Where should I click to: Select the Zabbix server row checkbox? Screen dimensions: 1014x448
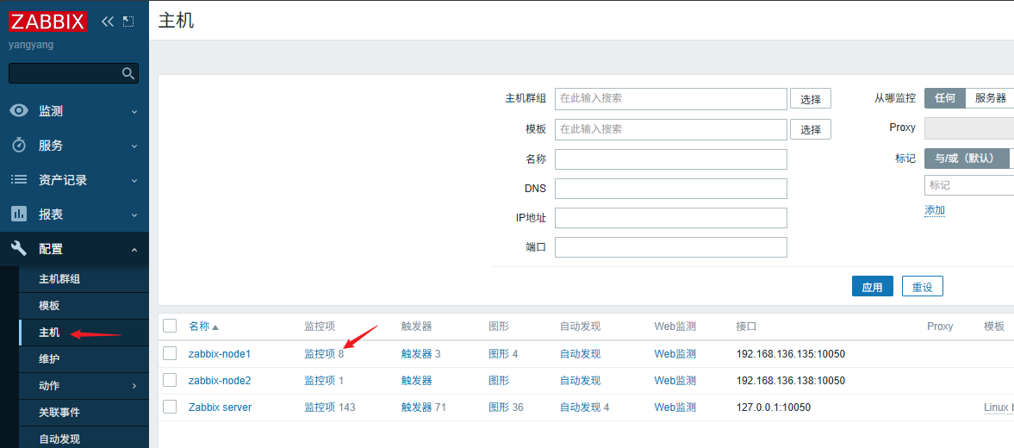pyautogui.click(x=170, y=407)
